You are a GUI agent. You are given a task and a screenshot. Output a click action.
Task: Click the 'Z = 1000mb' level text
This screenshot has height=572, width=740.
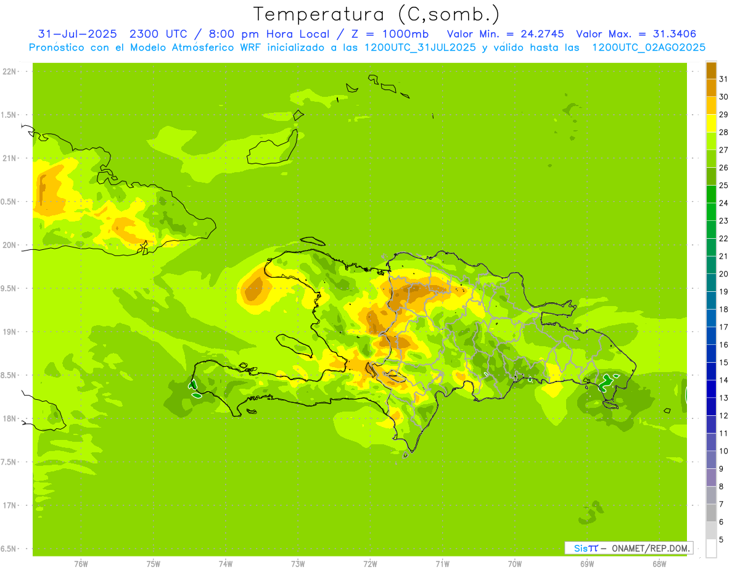(390, 34)
